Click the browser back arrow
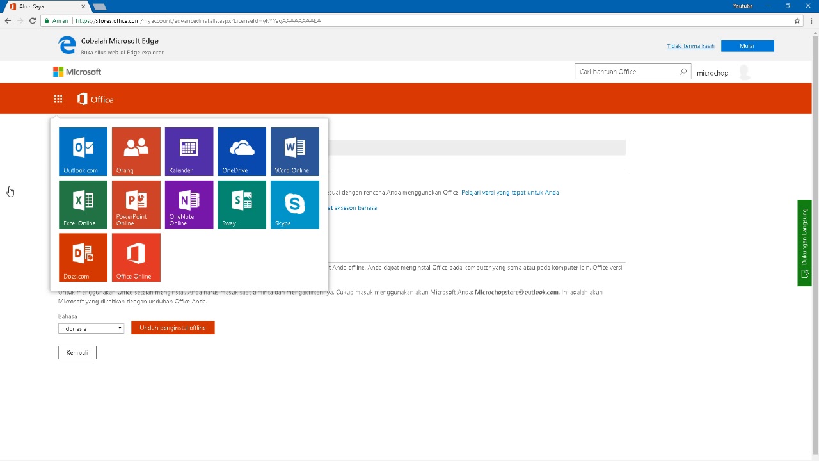 tap(8, 20)
